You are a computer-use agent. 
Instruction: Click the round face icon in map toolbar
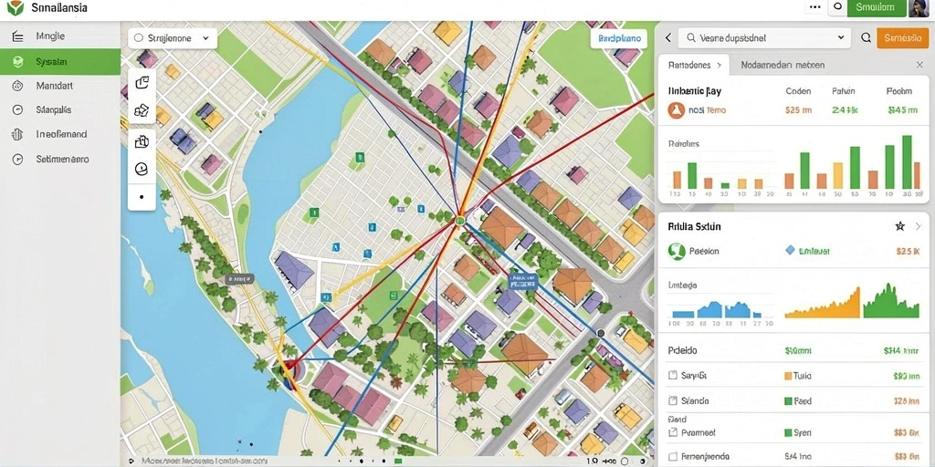(142, 169)
